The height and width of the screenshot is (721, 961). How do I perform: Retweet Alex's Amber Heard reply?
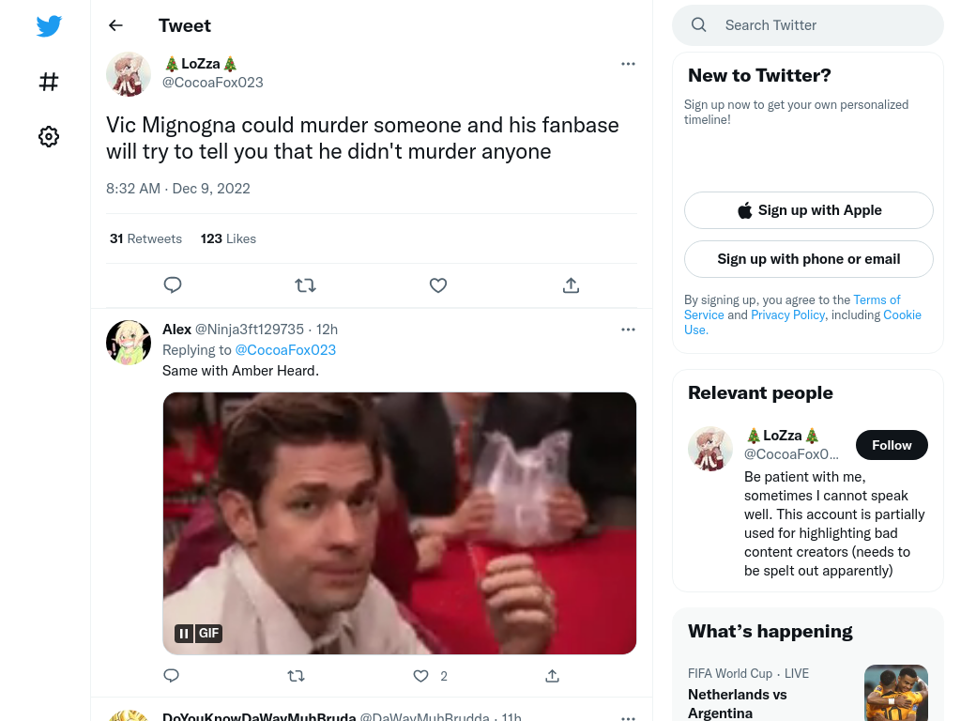(x=296, y=676)
